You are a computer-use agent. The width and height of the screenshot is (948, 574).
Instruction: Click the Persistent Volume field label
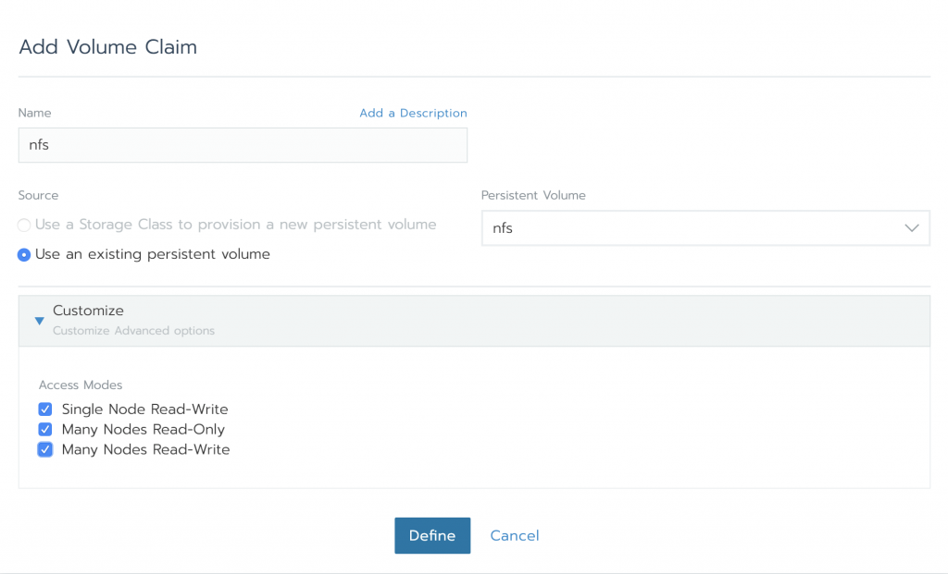click(x=533, y=196)
